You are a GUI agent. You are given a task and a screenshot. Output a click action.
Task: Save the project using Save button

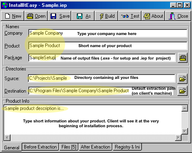[59, 16]
